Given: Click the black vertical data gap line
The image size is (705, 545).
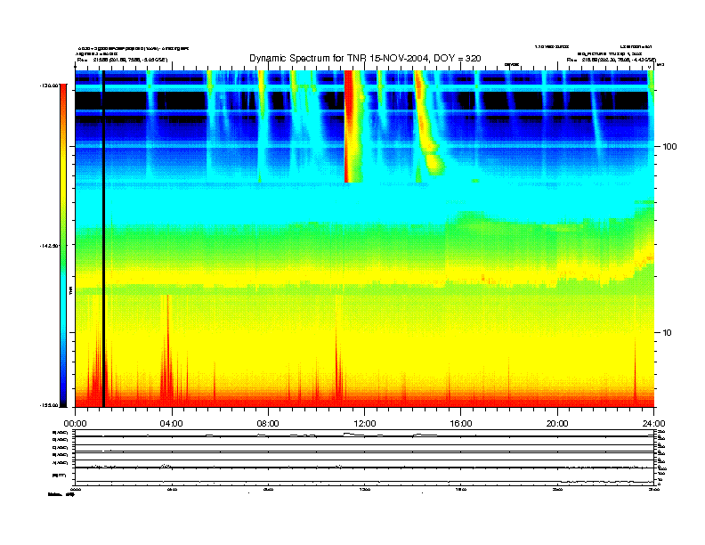Looking at the screenshot, I should pos(103,239).
